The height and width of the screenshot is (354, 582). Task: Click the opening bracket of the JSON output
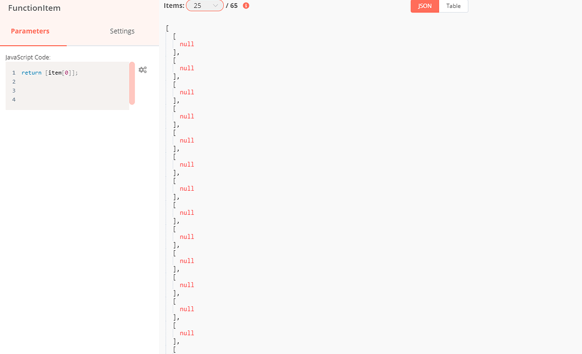166,27
